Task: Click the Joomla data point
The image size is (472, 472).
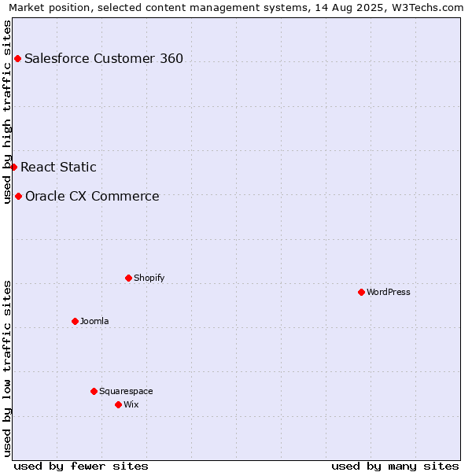Action: (x=76, y=321)
